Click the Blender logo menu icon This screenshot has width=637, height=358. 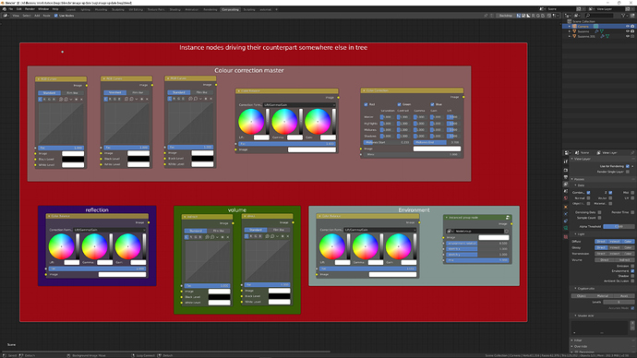(4, 9)
